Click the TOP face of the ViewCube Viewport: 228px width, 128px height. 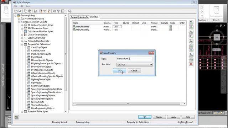217,37
